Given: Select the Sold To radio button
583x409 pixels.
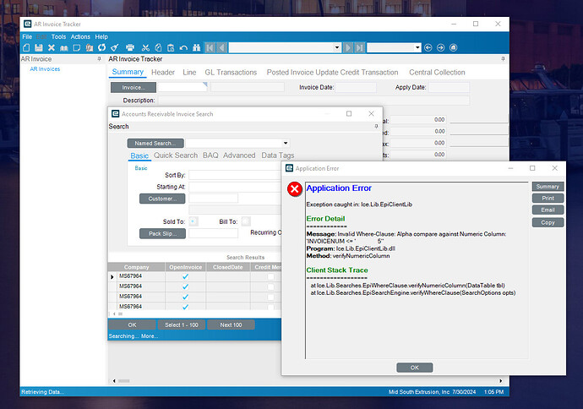Looking at the screenshot, I should [x=193, y=221].
